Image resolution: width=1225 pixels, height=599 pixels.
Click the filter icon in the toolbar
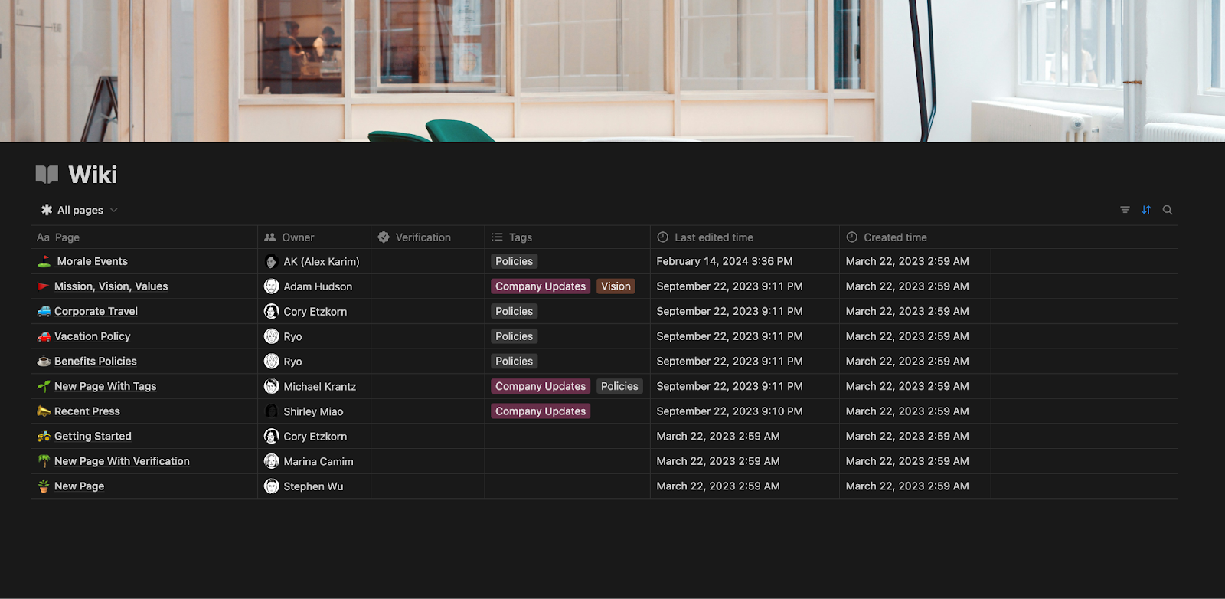pyautogui.click(x=1125, y=210)
